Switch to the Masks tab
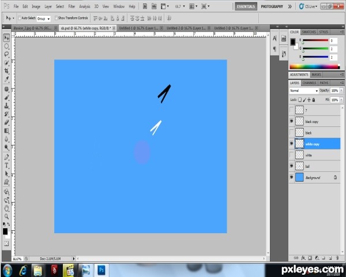Screen dimensions: 346x277 [x=316, y=74]
